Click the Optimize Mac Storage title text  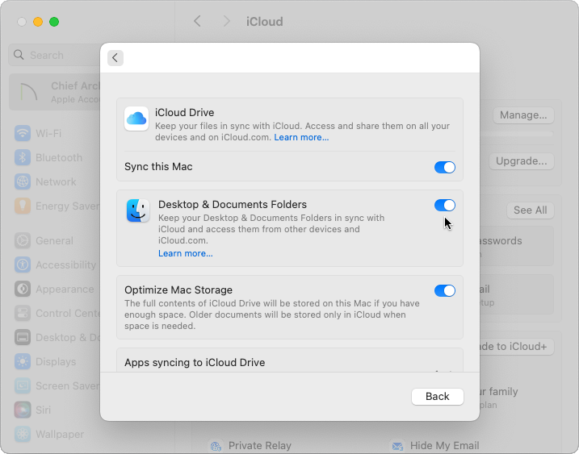pyautogui.click(x=178, y=289)
